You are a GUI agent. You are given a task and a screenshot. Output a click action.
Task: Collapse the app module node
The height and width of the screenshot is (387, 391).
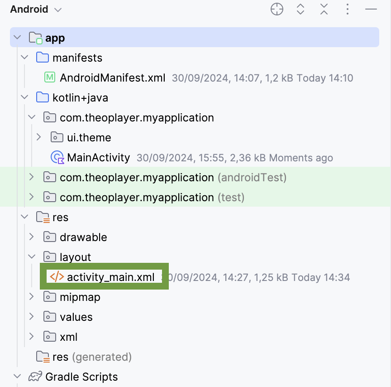(x=17, y=38)
